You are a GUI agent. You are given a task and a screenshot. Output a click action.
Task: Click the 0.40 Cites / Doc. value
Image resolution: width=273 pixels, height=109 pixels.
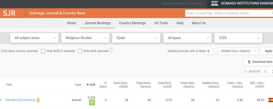click(x=240, y=100)
